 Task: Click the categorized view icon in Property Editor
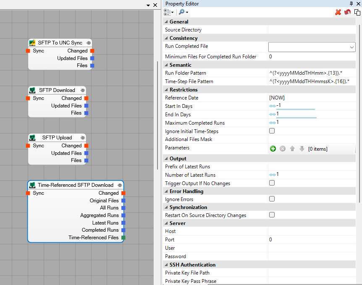click(167, 12)
